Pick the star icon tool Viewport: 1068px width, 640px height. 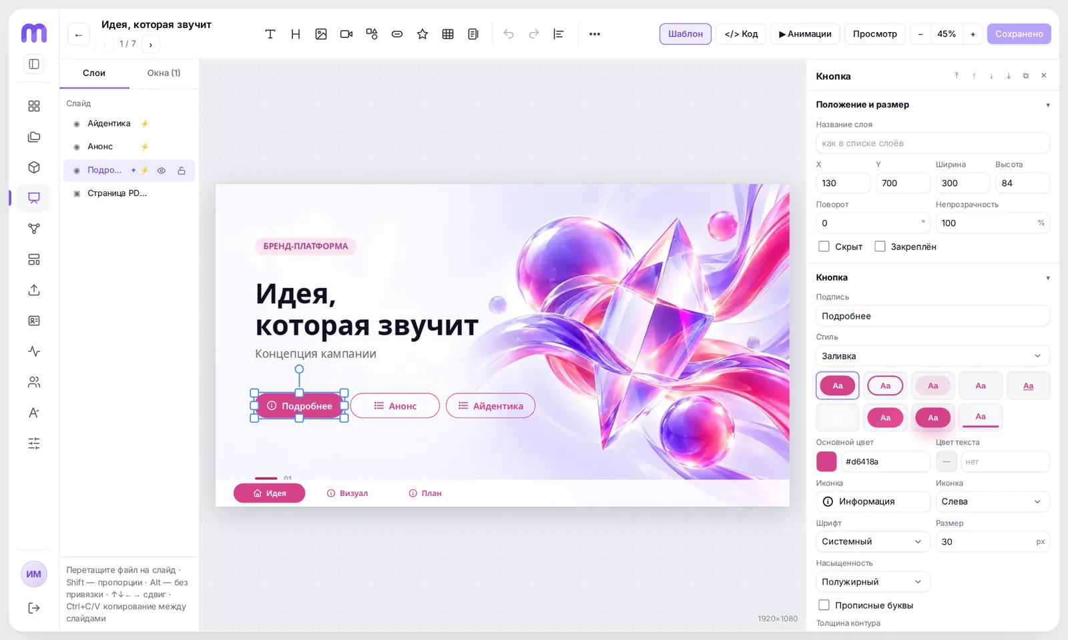[x=423, y=34]
